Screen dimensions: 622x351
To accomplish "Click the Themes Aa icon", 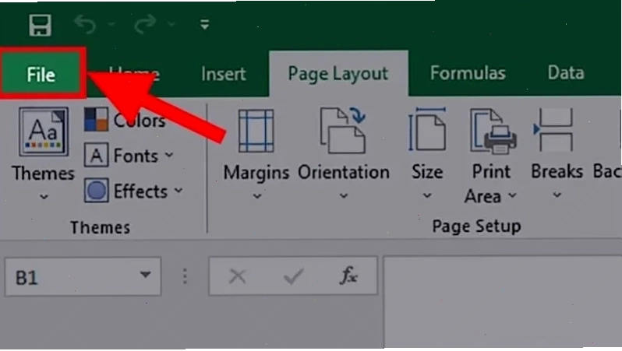I will pyautogui.click(x=43, y=132).
